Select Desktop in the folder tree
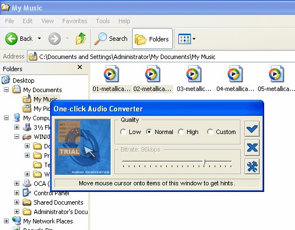 click(18, 81)
